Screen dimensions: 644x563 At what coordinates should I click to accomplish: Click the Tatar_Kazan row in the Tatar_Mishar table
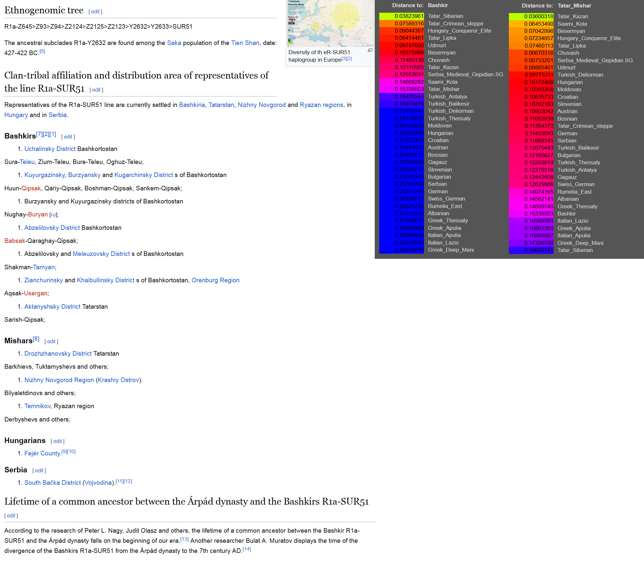(x=573, y=17)
